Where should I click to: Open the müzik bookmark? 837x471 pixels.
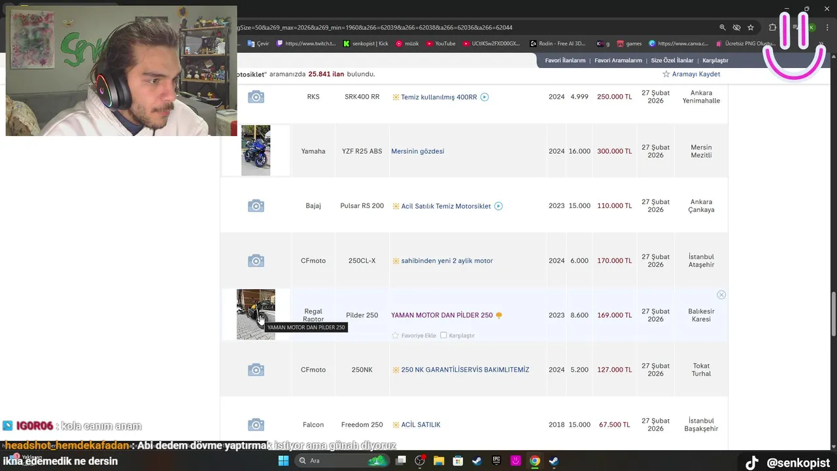coord(407,44)
